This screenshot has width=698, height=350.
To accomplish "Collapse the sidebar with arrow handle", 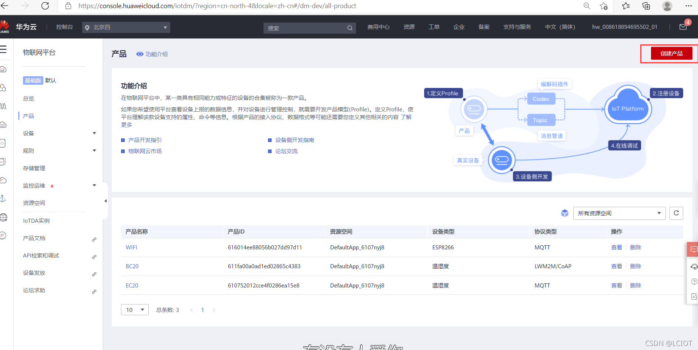I will 105,201.
